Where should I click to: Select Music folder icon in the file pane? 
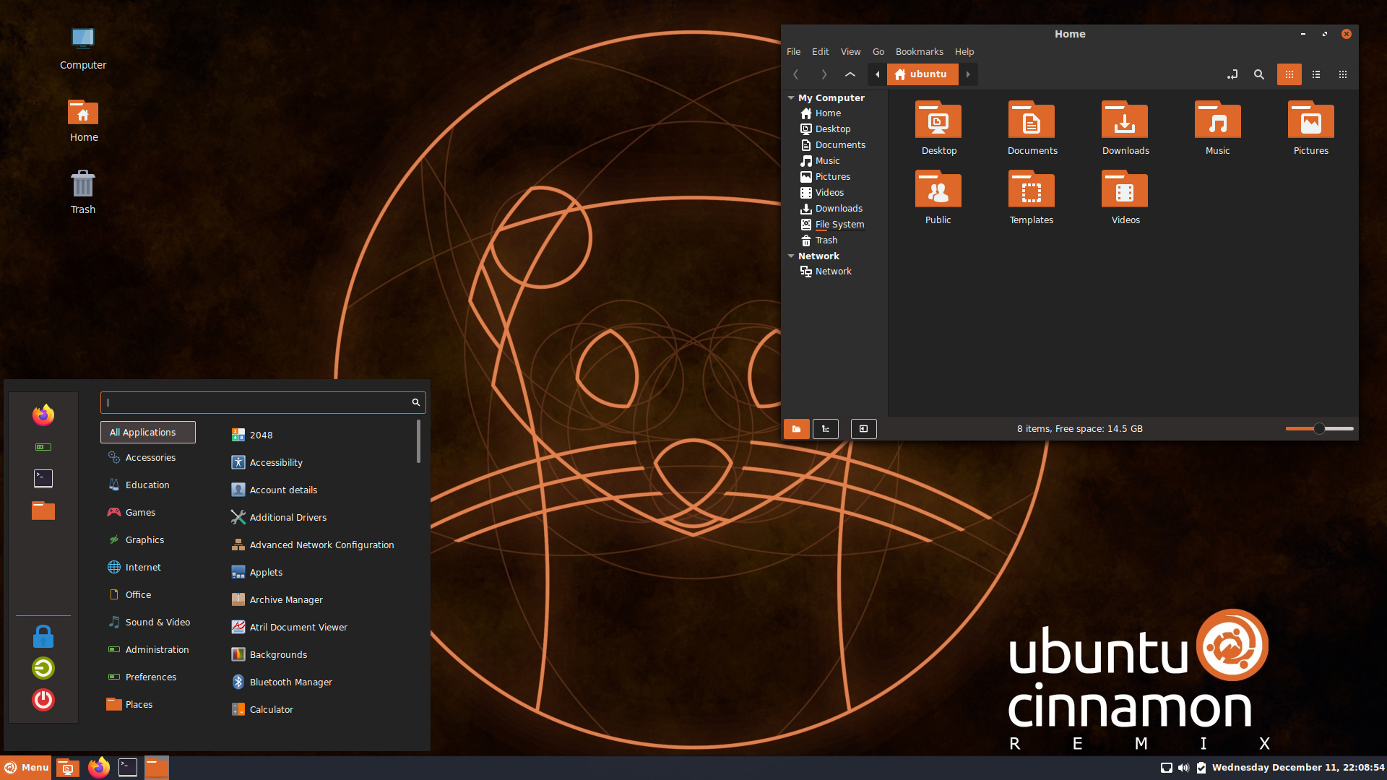click(x=1218, y=120)
